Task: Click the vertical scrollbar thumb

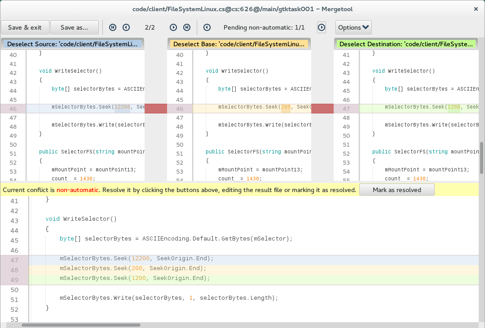Action: [481, 157]
